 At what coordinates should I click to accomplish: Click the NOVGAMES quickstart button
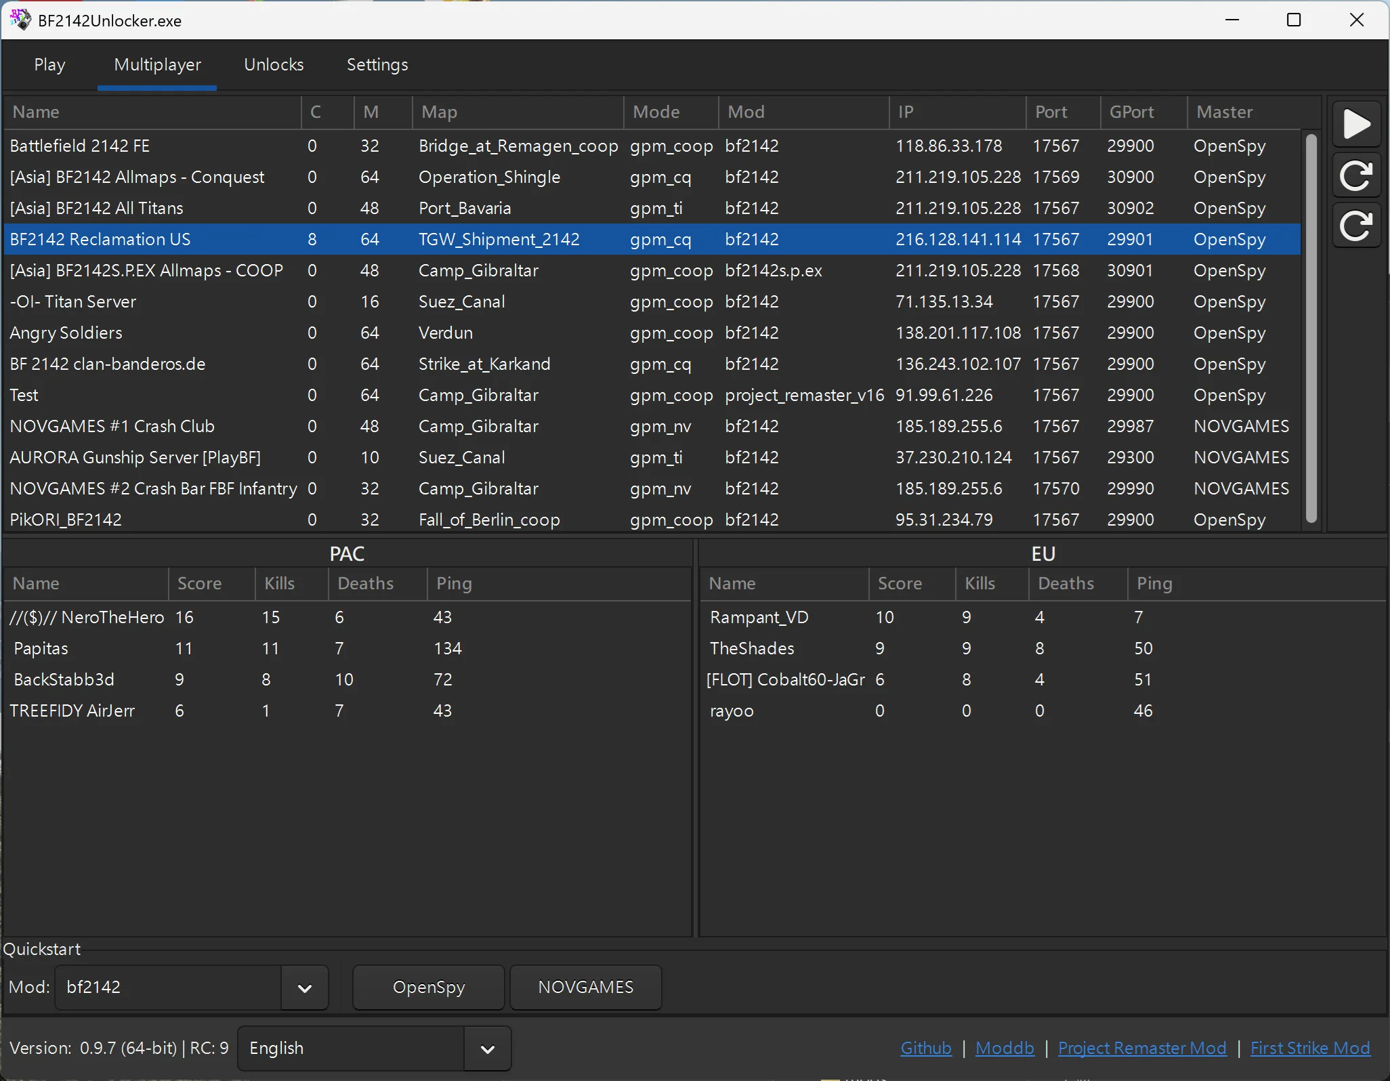point(586,987)
